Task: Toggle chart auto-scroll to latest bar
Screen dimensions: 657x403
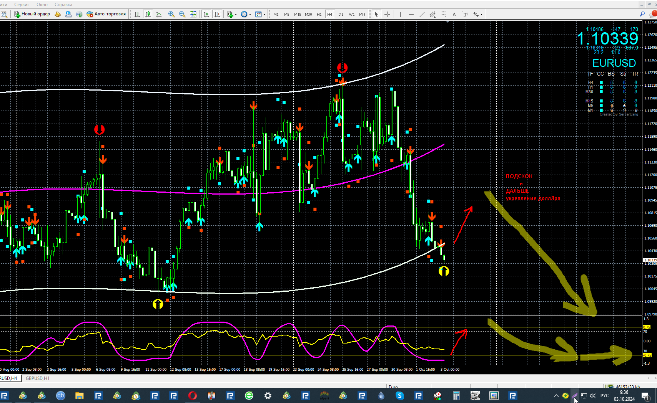Action: tap(206, 14)
